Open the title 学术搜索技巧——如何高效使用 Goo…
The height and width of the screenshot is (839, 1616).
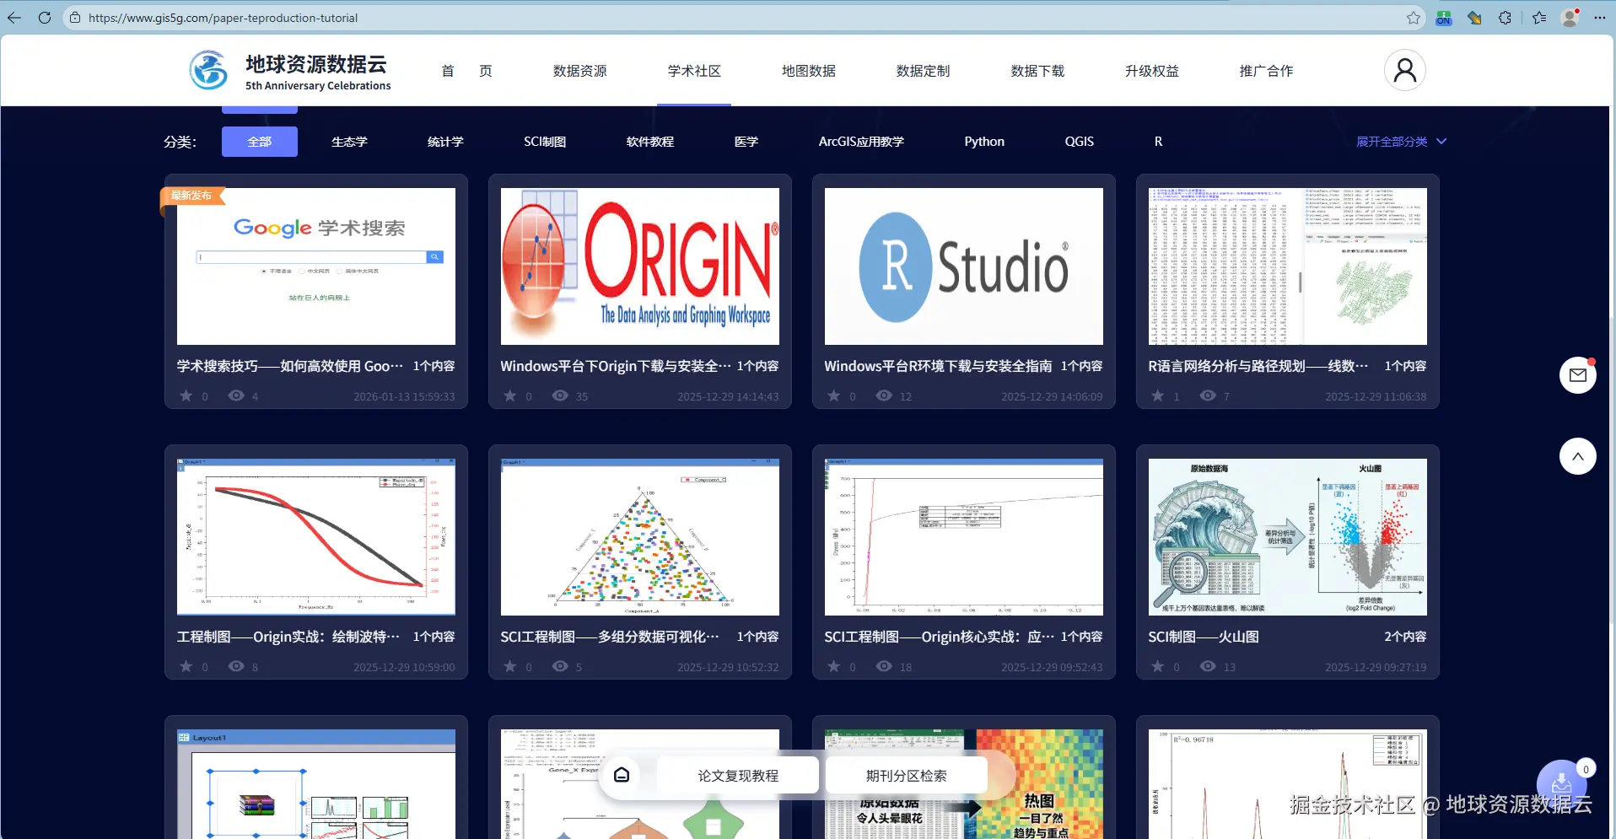[x=290, y=366]
